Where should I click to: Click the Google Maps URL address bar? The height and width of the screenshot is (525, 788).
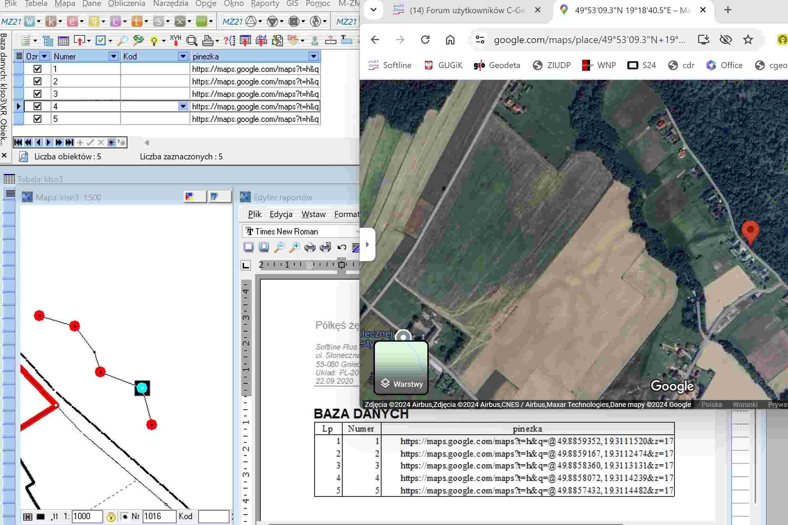pyautogui.click(x=589, y=40)
